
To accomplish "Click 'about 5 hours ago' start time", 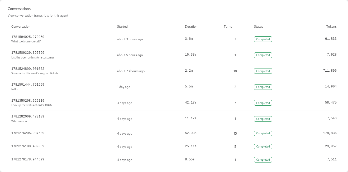I will coord(130,55).
